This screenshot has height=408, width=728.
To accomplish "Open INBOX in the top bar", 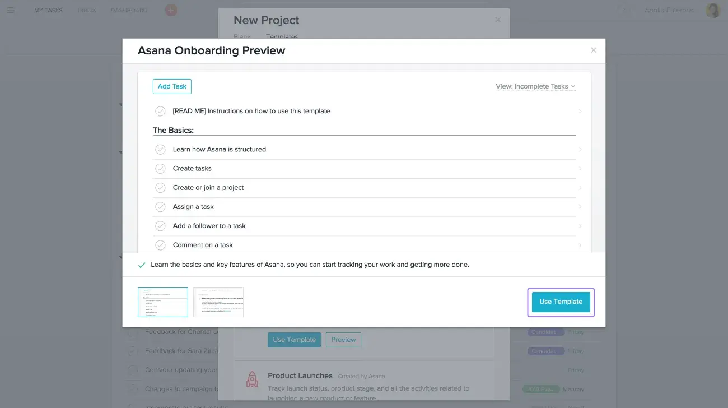I will [x=87, y=10].
